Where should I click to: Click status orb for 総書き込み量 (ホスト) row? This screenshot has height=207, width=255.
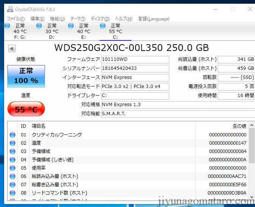(x=13, y=185)
